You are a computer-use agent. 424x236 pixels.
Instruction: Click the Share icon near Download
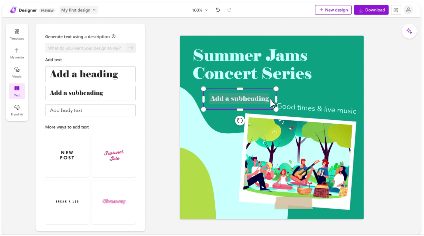396,10
